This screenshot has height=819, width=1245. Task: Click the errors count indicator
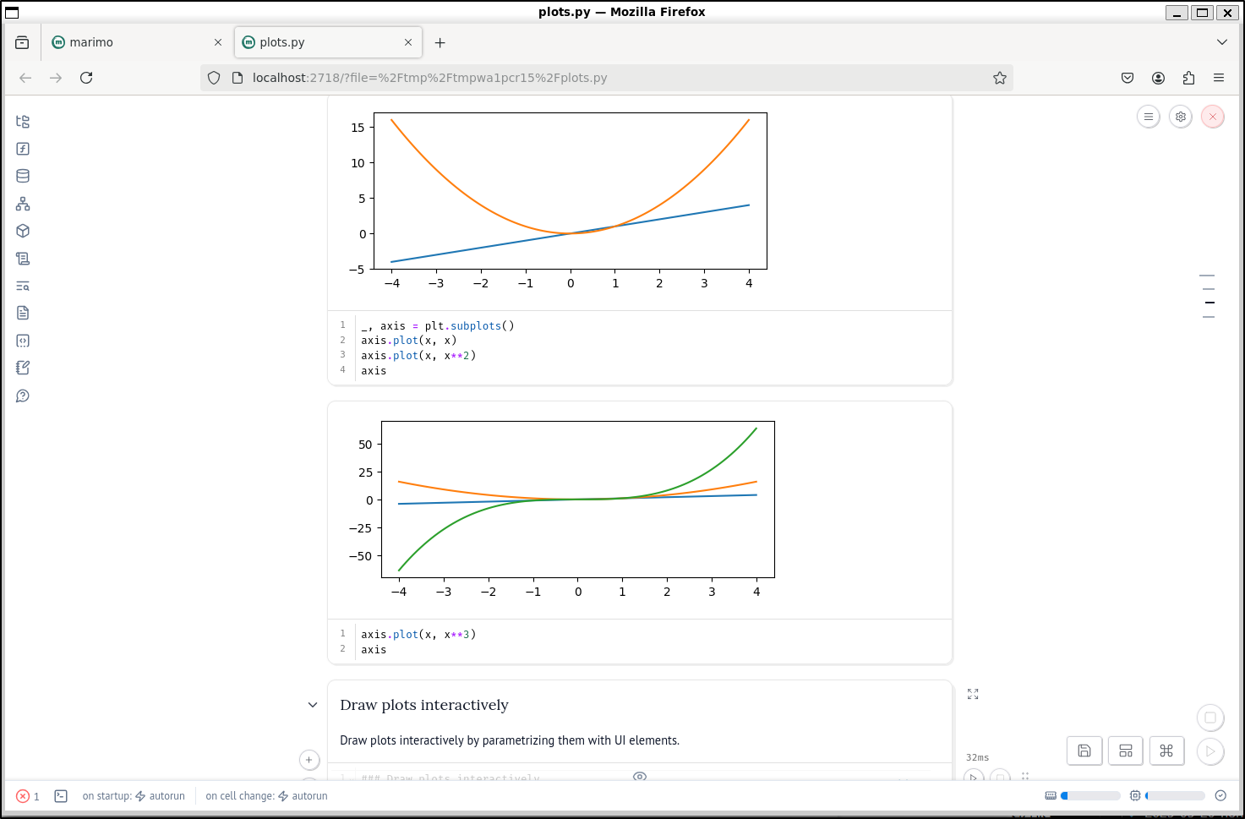point(28,796)
